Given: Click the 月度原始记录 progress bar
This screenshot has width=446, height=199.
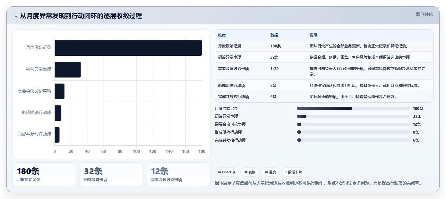Looking at the screenshot, I should tap(354, 108).
